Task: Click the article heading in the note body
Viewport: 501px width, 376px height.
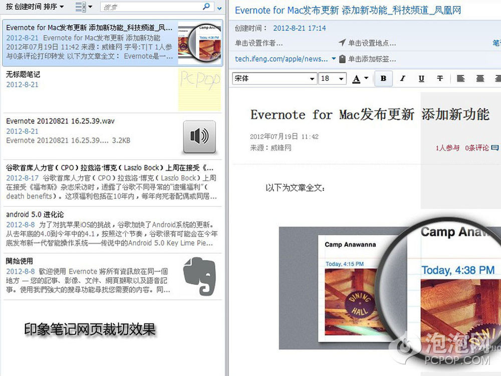Action: click(x=370, y=114)
